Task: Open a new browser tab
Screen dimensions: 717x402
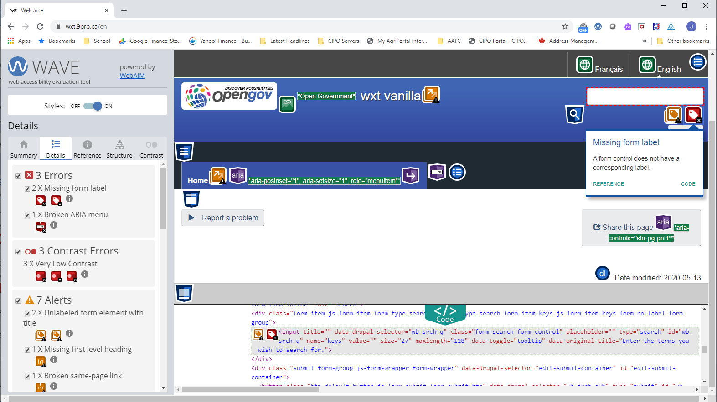Action: click(124, 10)
